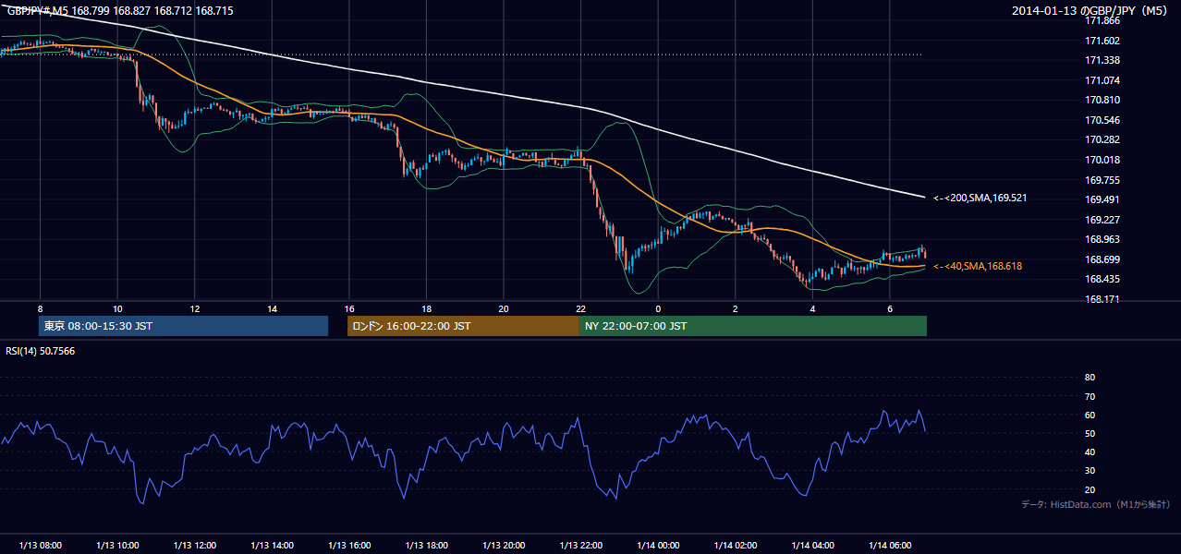Click price axis value 170.282
This screenshot has height=554, width=1181.
click(x=1102, y=139)
